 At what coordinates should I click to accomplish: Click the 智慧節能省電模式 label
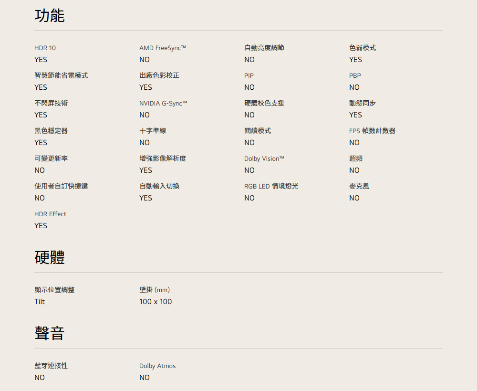[x=61, y=75]
